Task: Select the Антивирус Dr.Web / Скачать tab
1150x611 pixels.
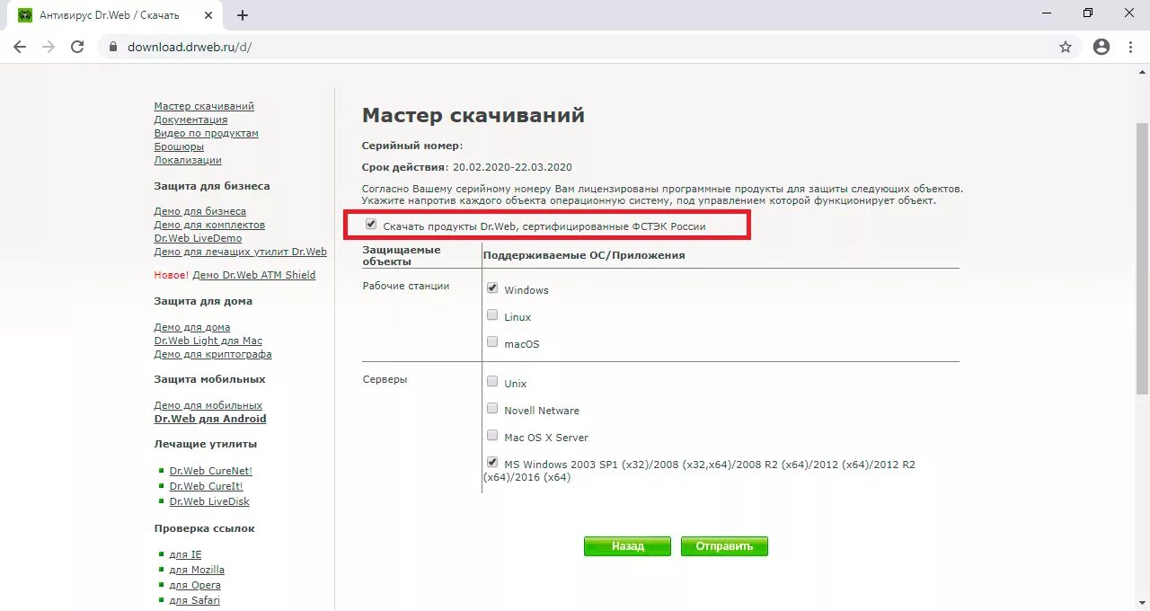Action: click(116, 15)
